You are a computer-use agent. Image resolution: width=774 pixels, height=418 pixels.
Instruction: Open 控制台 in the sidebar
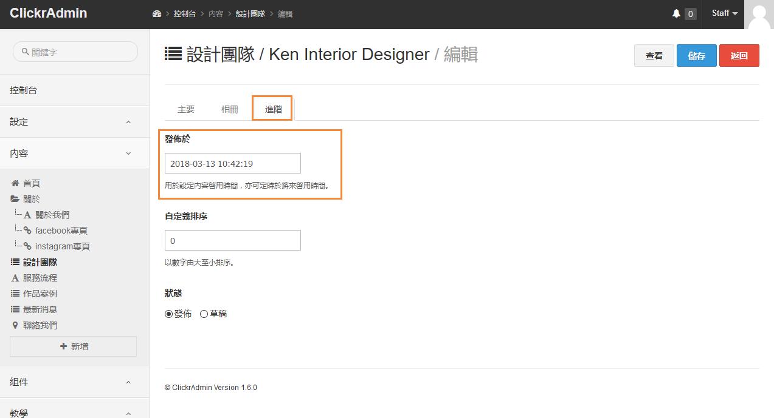74,90
